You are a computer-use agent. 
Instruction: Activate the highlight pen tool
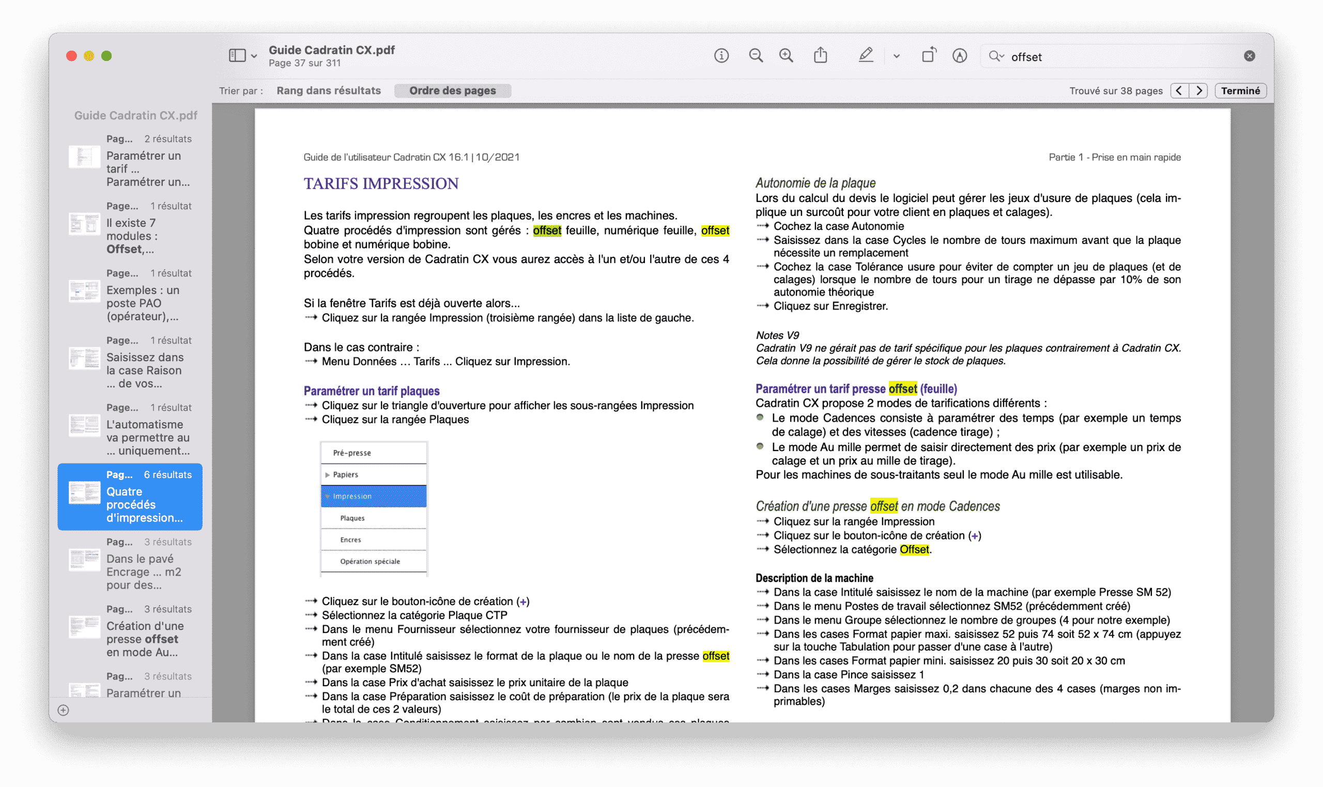(866, 55)
